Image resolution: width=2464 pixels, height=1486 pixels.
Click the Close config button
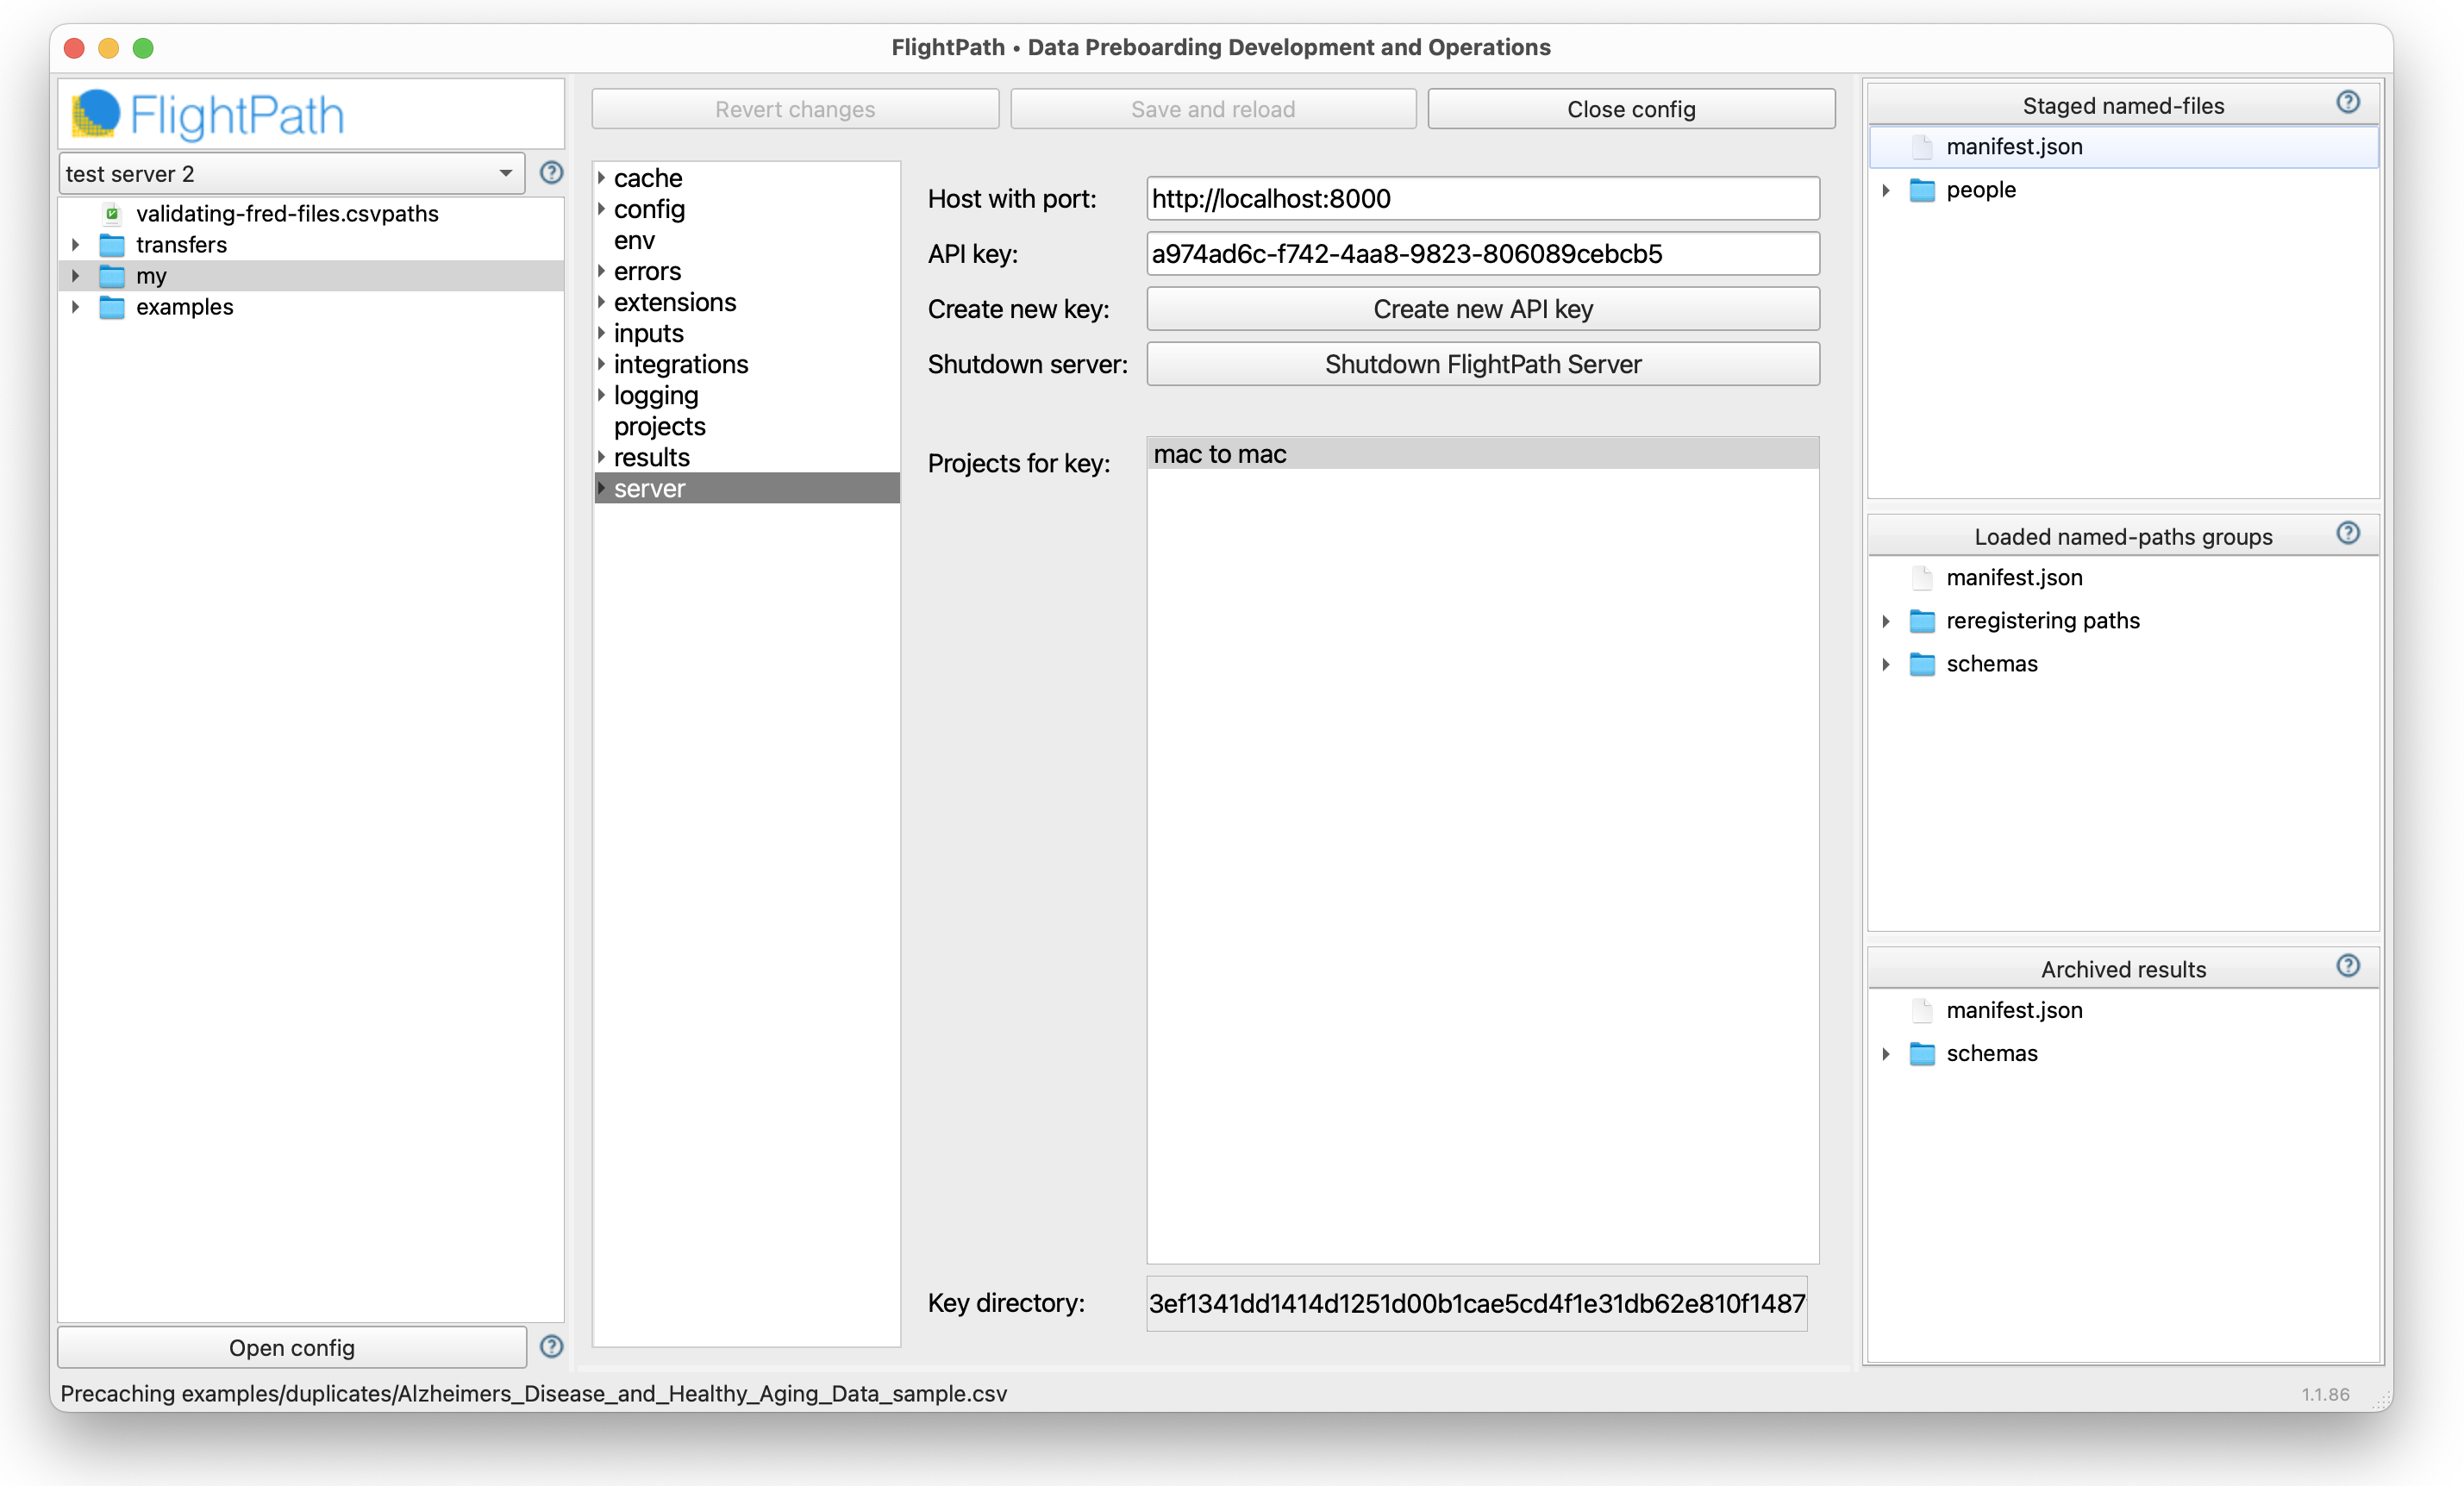[1630, 109]
